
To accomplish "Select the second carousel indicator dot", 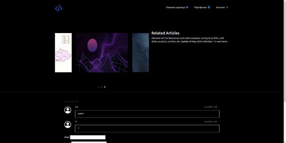I will [x=102, y=87].
